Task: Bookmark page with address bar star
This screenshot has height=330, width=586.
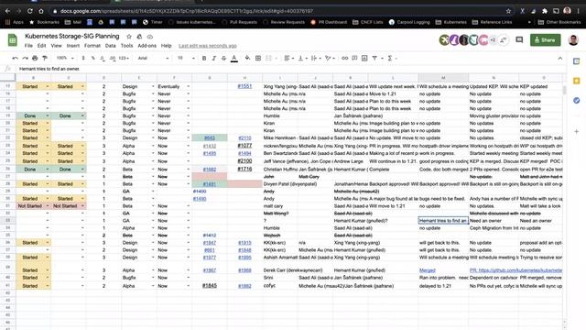Action: 508,11
